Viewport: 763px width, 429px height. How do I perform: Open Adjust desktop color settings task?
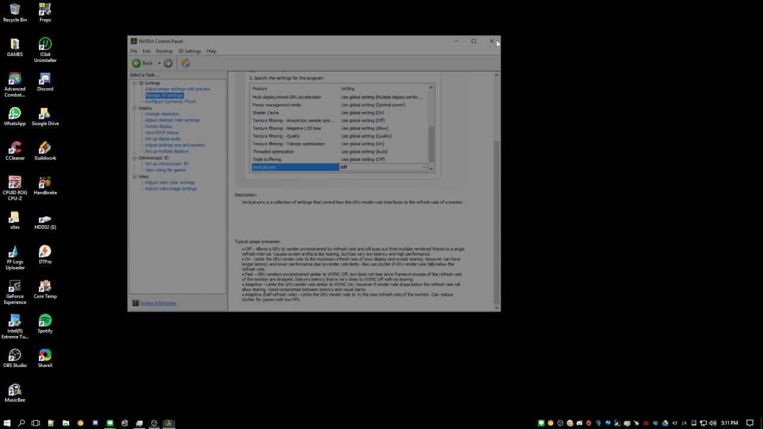coord(172,120)
